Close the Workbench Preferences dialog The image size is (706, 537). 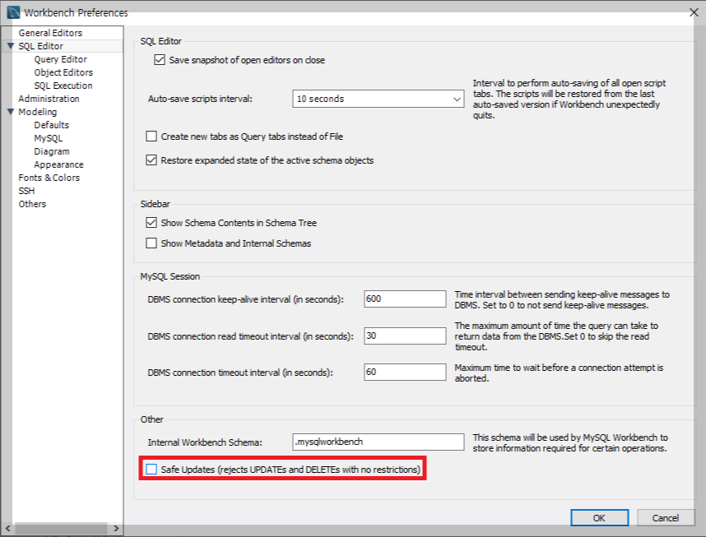694,12
